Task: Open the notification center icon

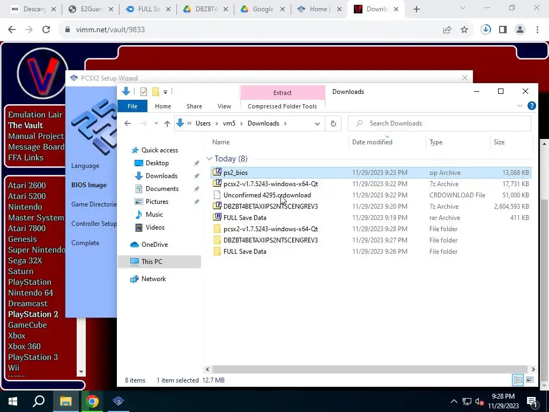Action: [532, 401]
